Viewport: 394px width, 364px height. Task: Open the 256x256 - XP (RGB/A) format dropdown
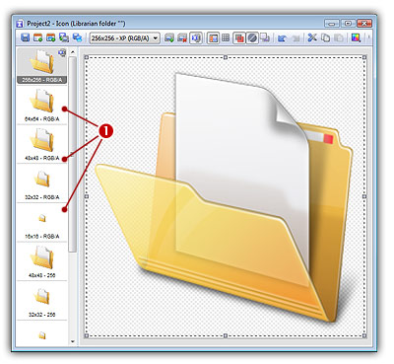pos(125,38)
